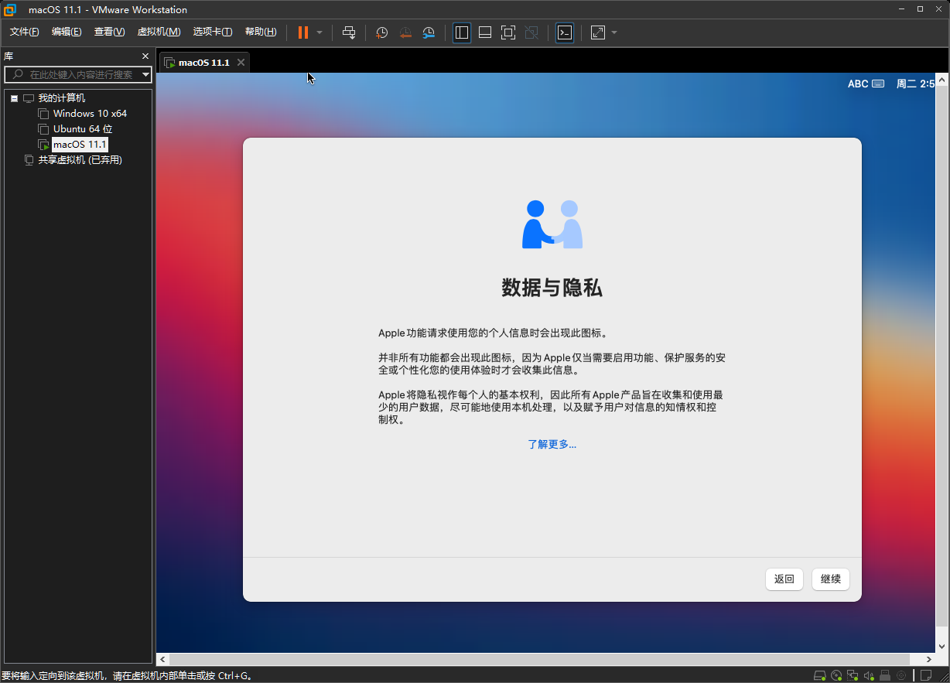This screenshot has width=950, height=683.
Task: Click the VM horizontal scrollbar left arrow
Action: pyautogui.click(x=162, y=659)
